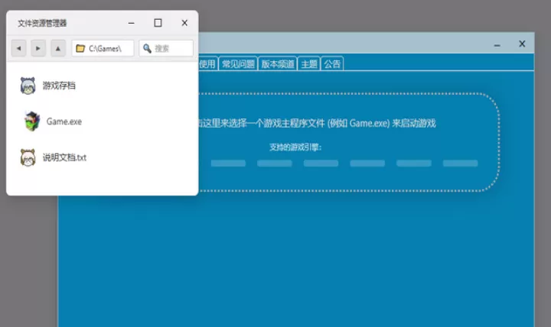Viewport: 551px width, 327px height.
Task: Select the Game.exe file icon
Action: (x=32, y=121)
